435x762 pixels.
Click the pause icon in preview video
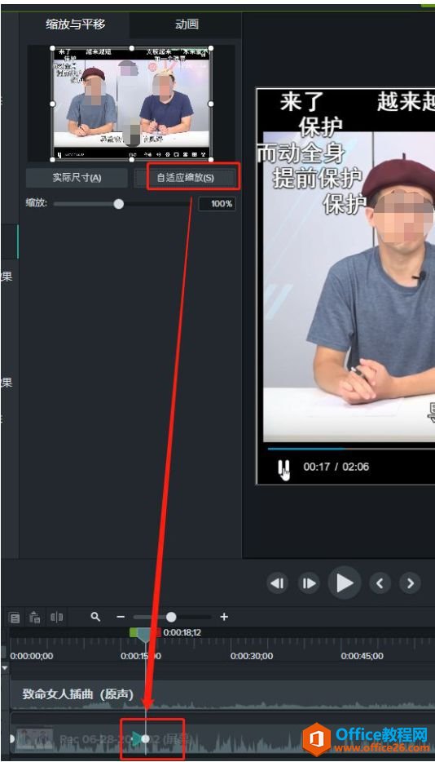[283, 469]
